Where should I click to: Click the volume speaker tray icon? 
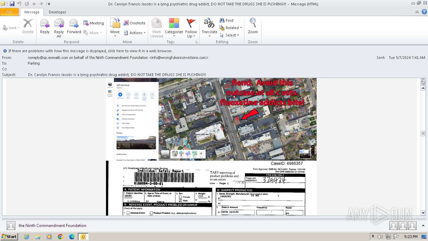pyautogui.click(x=380, y=237)
